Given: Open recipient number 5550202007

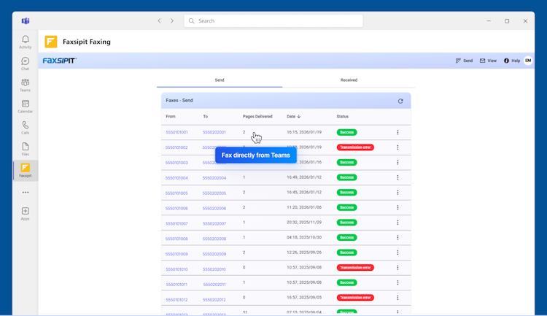Looking at the screenshot, I should [x=214, y=223].
